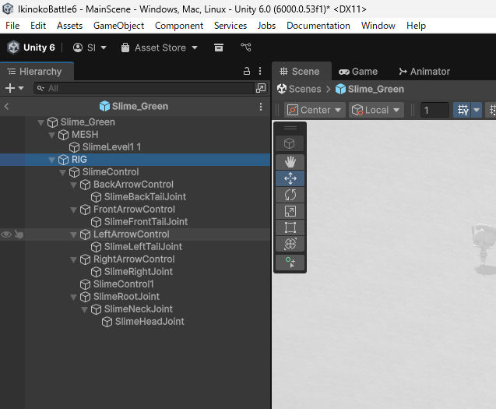496x409 pixels.
Task: Click the Hierarchy search-by-type icon
Action: (261, 88)
